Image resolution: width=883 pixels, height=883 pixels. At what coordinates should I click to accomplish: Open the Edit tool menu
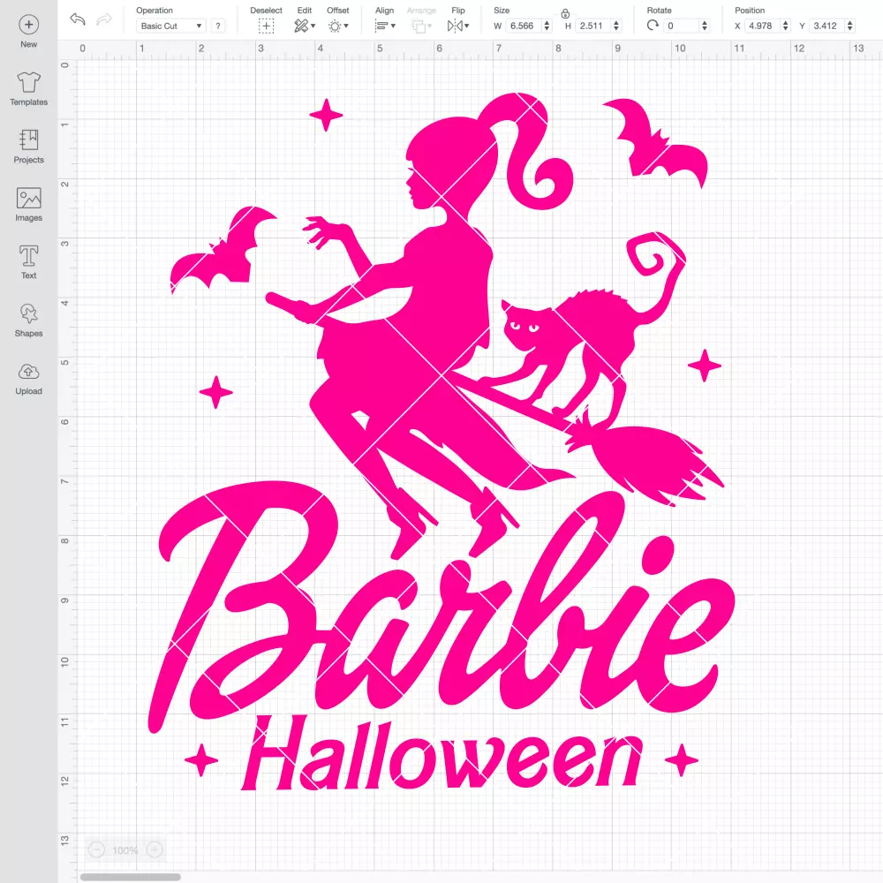click(x=304, y=26)
